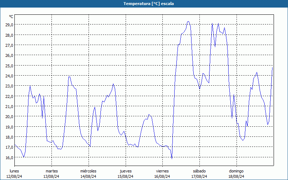Viewport: 288px width, 180px height.
Task: Click the 20,0 temperature axis label
Action: (9, 117)
